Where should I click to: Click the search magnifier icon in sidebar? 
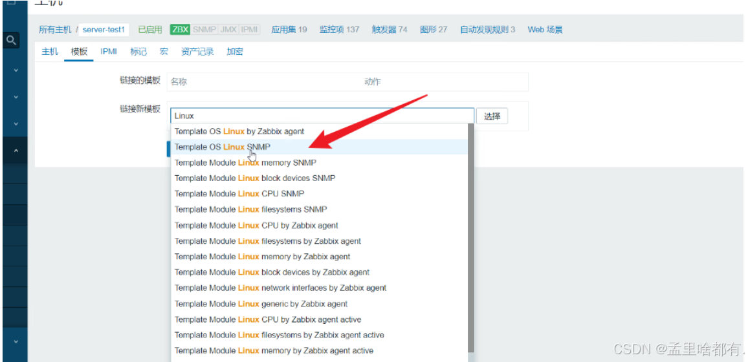(12, 41)
